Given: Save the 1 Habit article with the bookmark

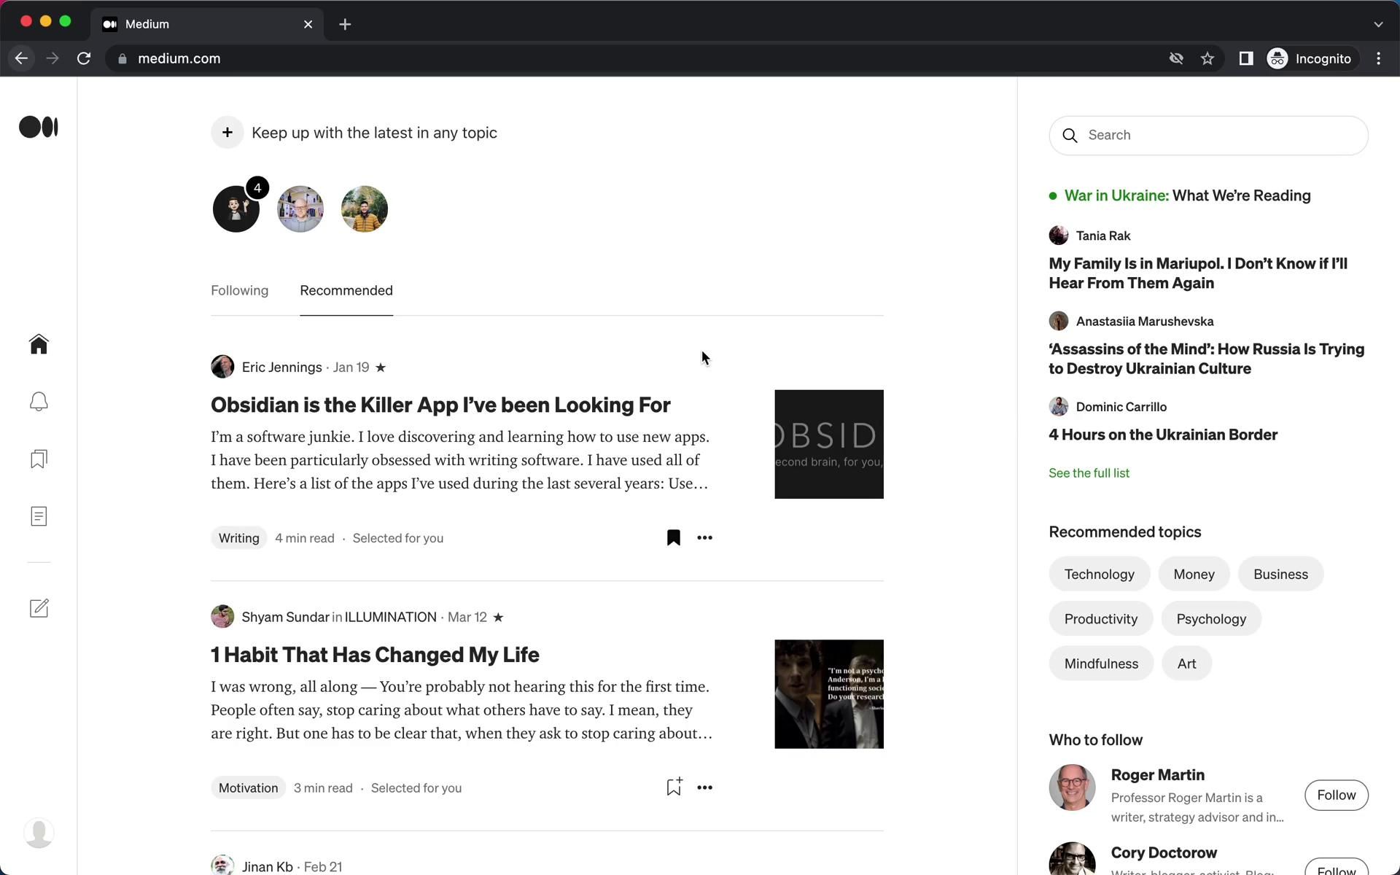Looking at the screenshot, I should click(x=673, y=787).
